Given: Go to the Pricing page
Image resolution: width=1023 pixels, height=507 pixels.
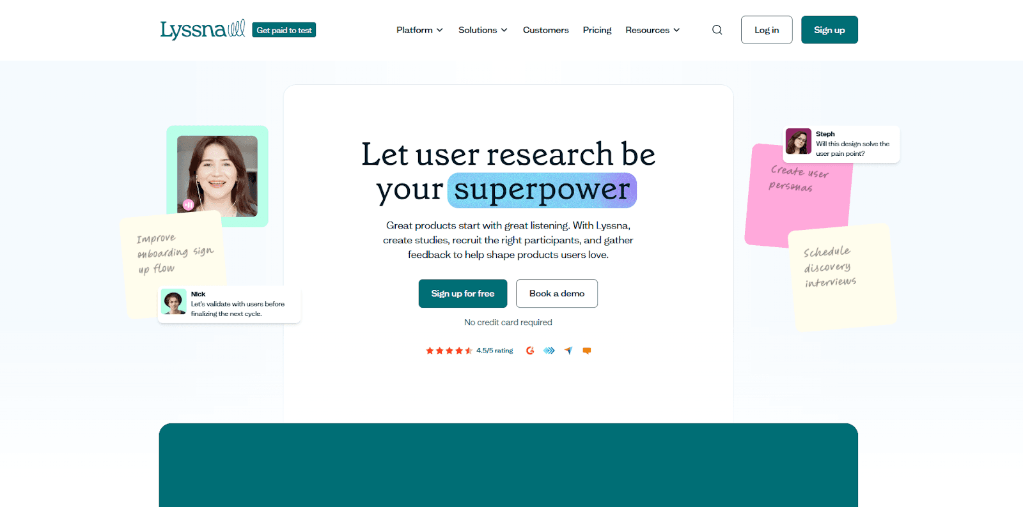Looking at the screenshot, I should click(x=597, y=30).
